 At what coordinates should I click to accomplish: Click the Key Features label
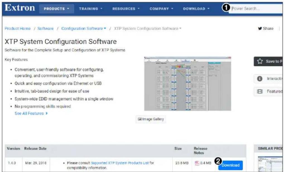16,60
